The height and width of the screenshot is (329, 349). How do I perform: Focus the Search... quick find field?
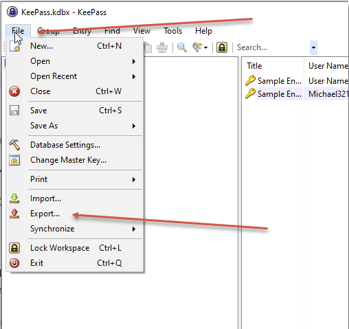pos(273,47)
